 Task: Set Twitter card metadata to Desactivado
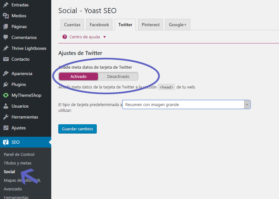[x=118, y=76]
